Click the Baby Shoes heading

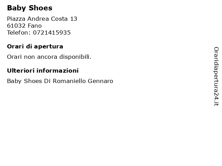pyautogui.click(x=29, y=8)
